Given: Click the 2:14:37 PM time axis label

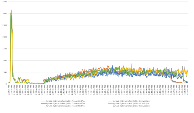Looking at the screenshot, I should click(x=23, y=90).
